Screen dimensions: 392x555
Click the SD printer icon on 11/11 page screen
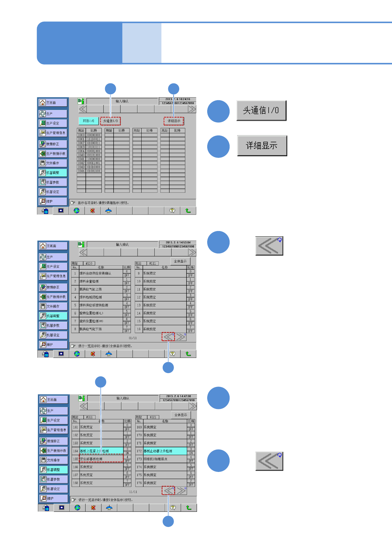pyautogui.click(x=46, y=508)
